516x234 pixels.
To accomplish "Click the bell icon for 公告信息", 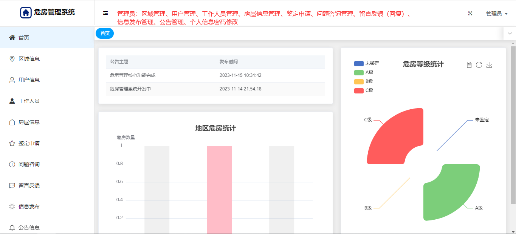I will (x=12, y=228).
